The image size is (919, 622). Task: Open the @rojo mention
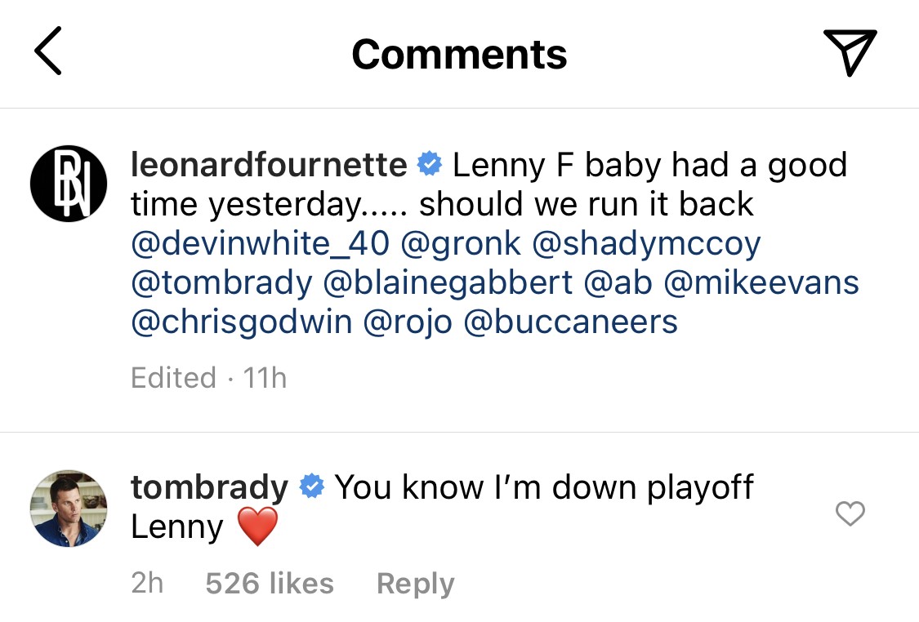coord(408,322)
